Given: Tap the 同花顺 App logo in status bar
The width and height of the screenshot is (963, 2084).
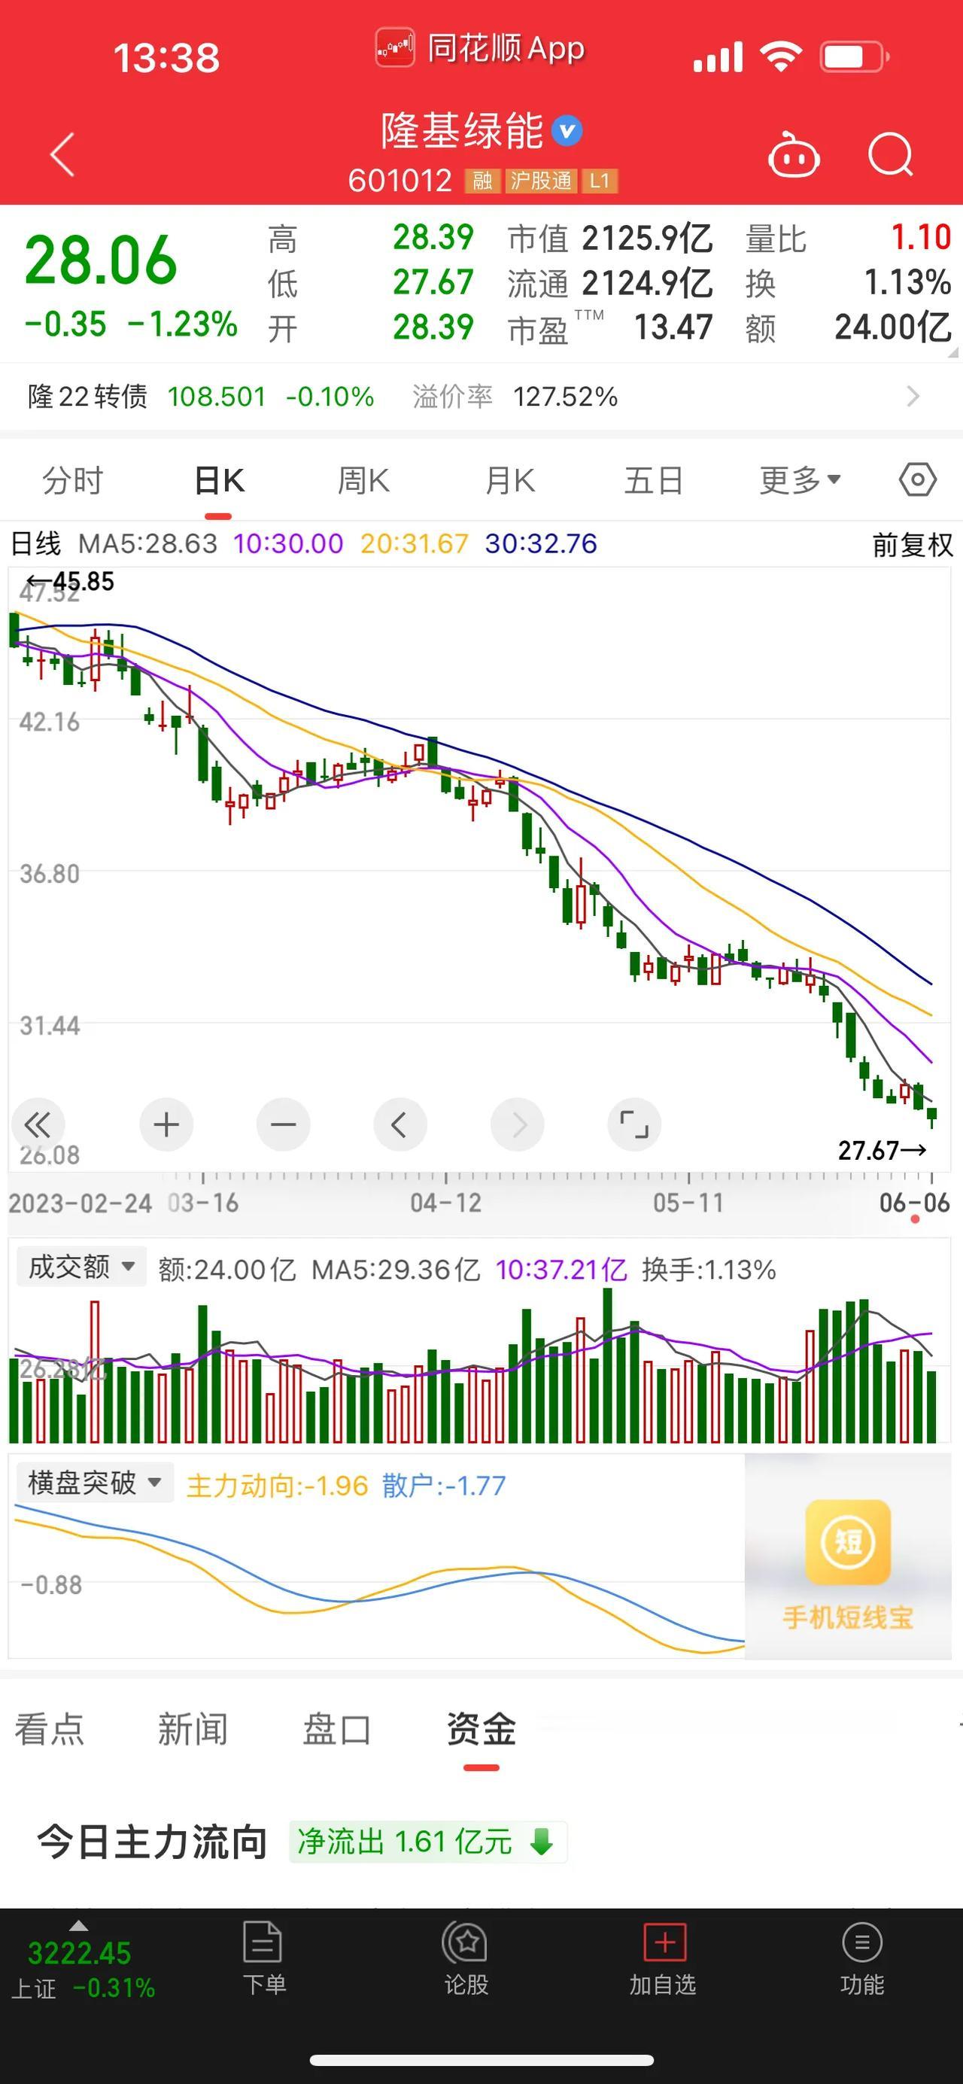Looking at the screenshot, I should 396,48.
